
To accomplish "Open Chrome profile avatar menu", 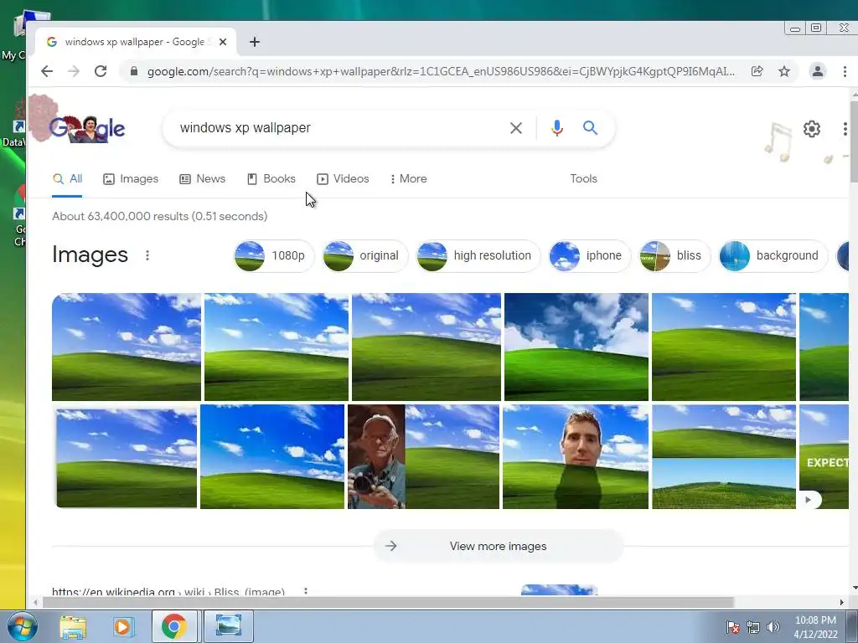I will 818,71.
